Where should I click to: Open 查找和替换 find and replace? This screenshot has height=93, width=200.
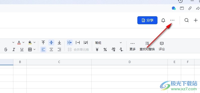(147, 46)
